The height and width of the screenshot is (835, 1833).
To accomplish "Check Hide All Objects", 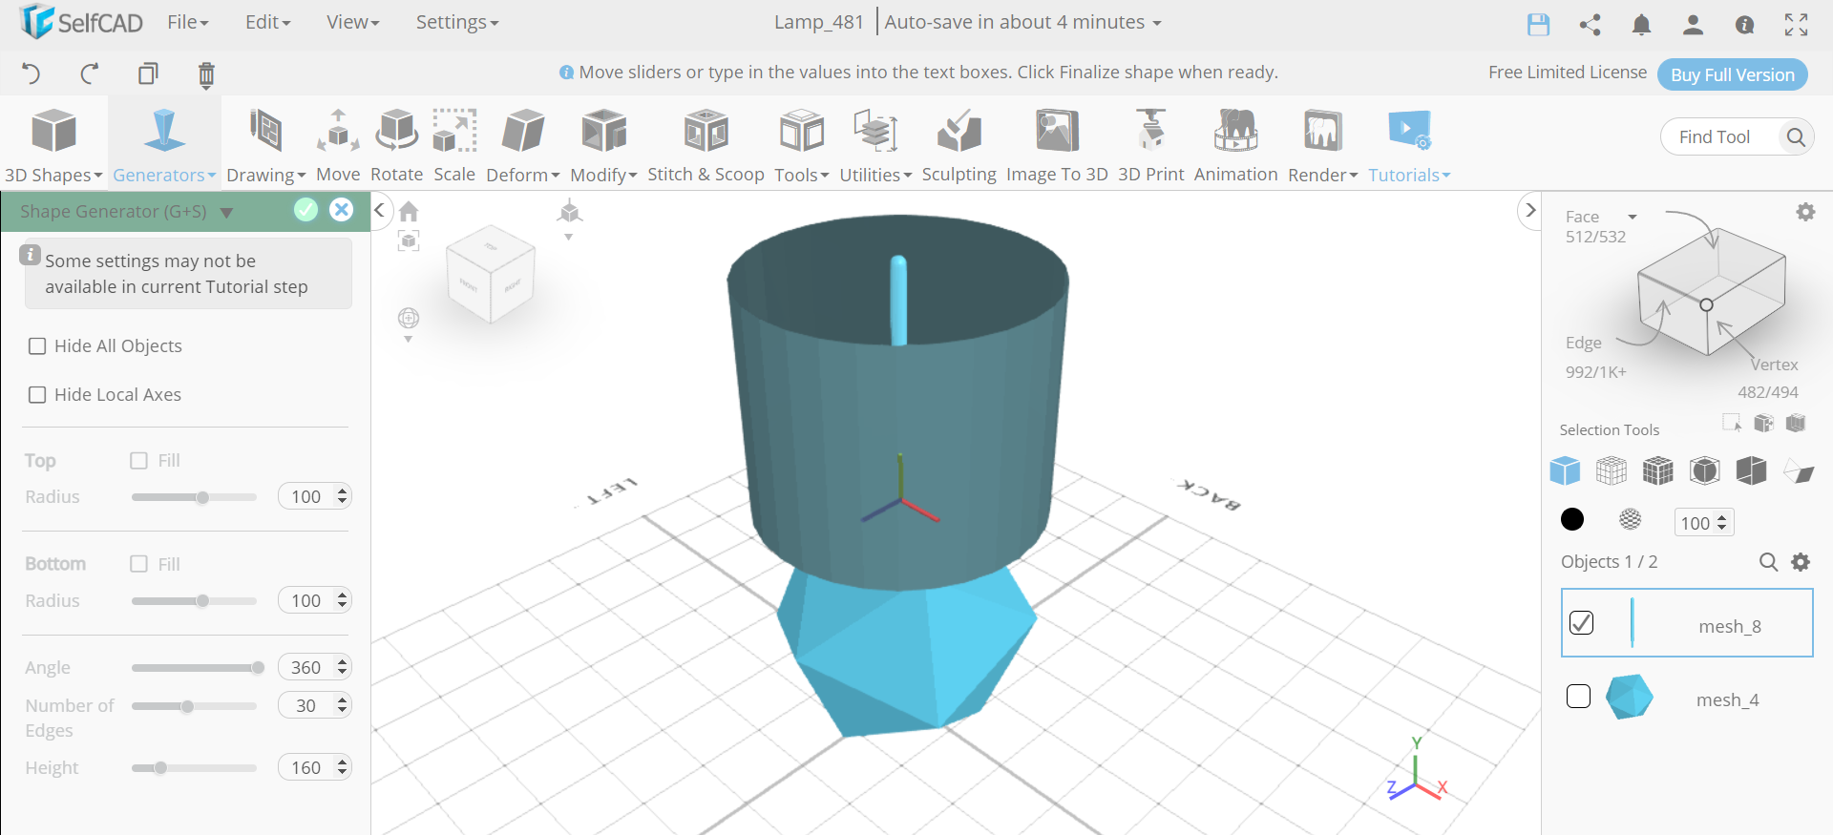I will (x=37, y=346).
